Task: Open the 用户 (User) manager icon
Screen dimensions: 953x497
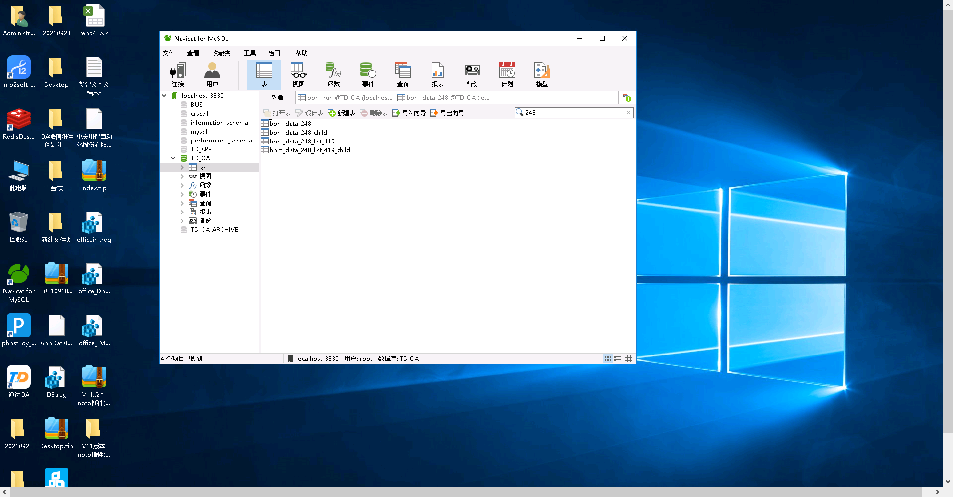Action: tap(212, 74)
